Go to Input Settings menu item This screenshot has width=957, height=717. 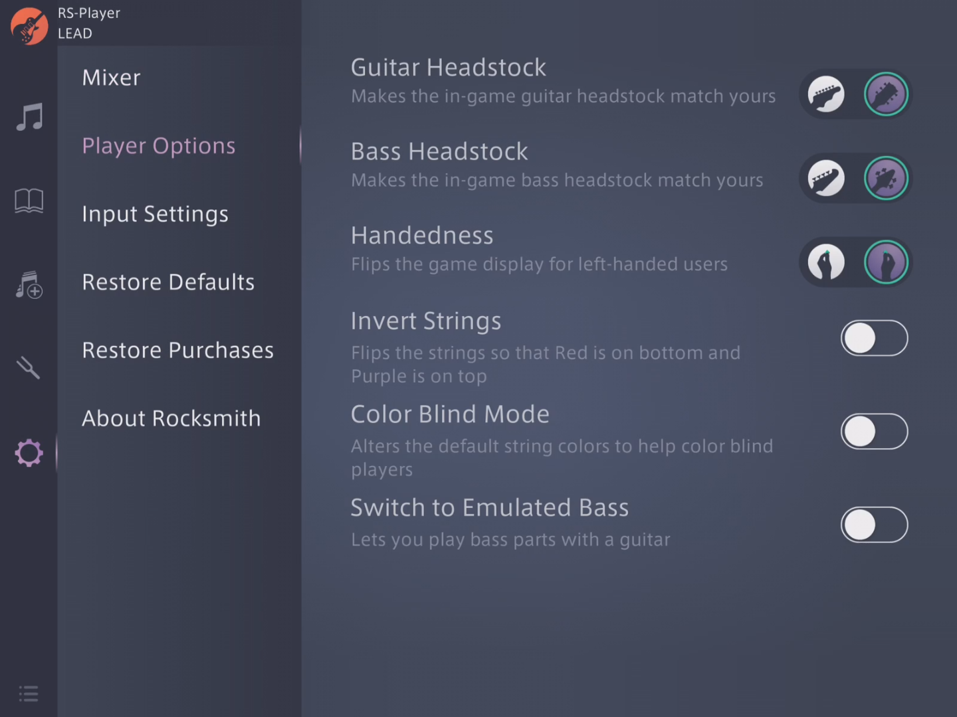pyautogui.click(x=155, y=214)
